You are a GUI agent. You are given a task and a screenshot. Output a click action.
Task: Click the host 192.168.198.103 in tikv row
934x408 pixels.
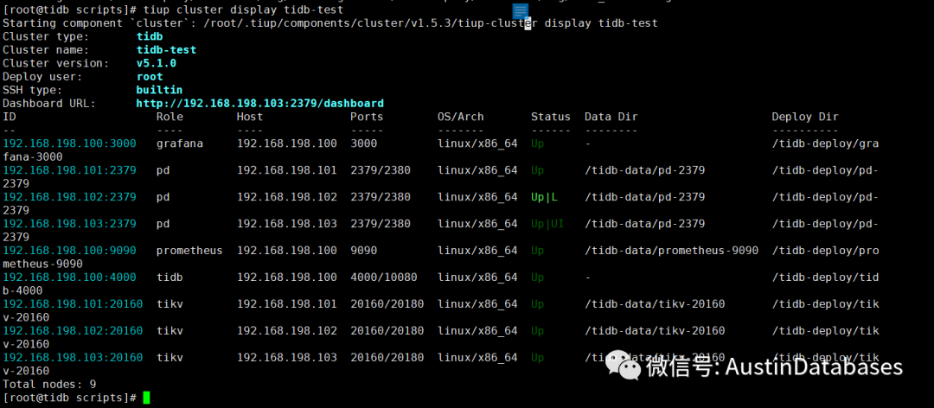click(x=286, y=358)
